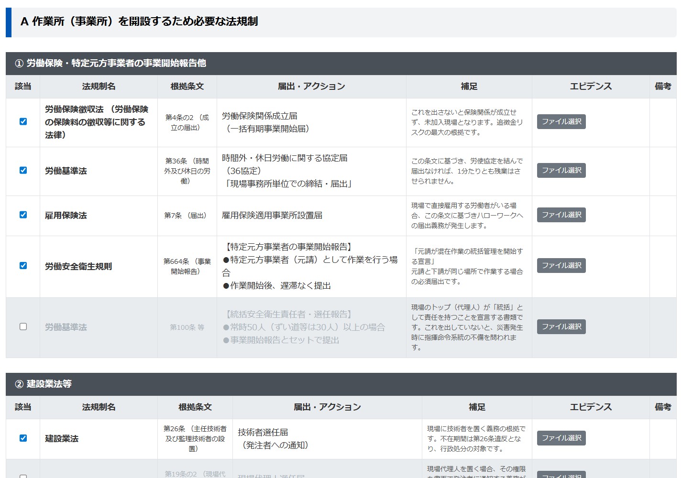Click the 法規制名 header in 建設業法等 table
The height and width of the screenshot is (478, 682).
point(99,407)
